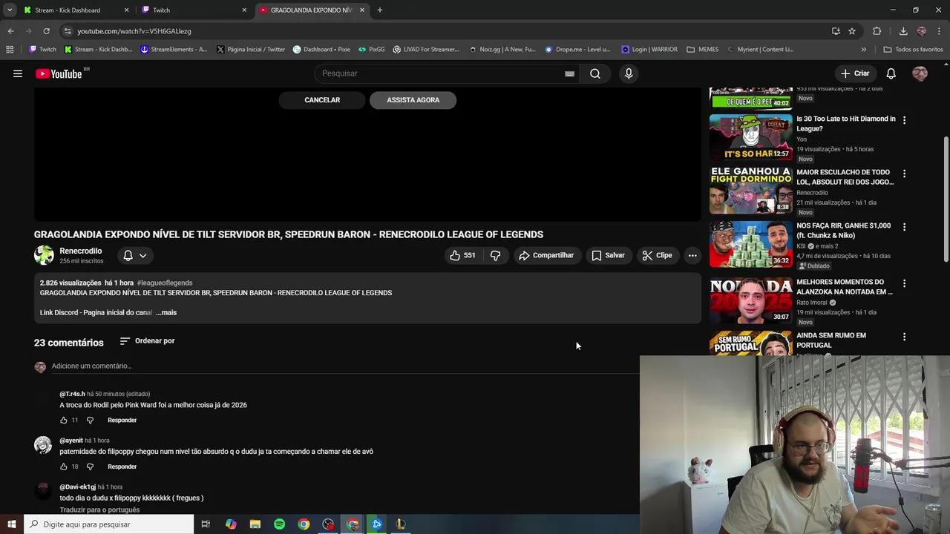Open account avatar menu on YouTube
This screenshot has height=534, width=950.
point(920,73)
